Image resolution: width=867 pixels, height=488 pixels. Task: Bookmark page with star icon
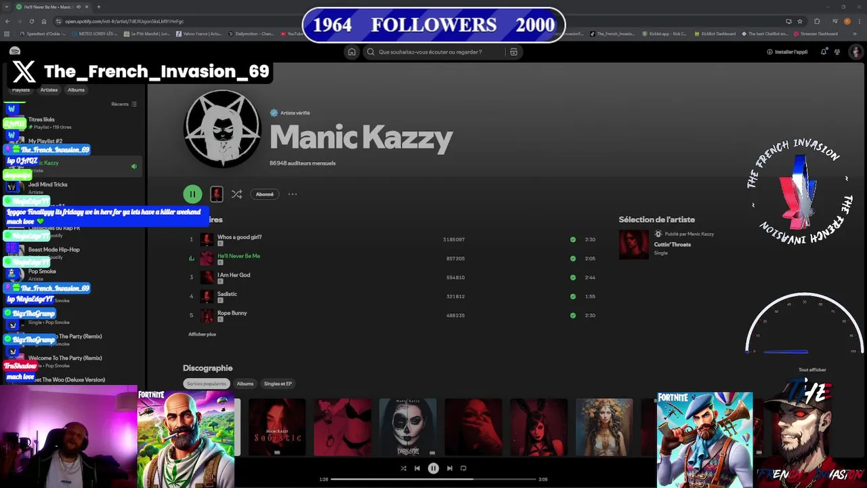(801, 21)
